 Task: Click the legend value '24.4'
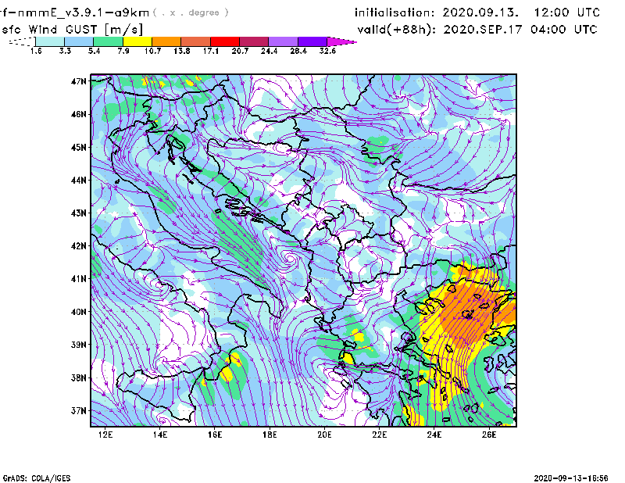click(269, 51)
